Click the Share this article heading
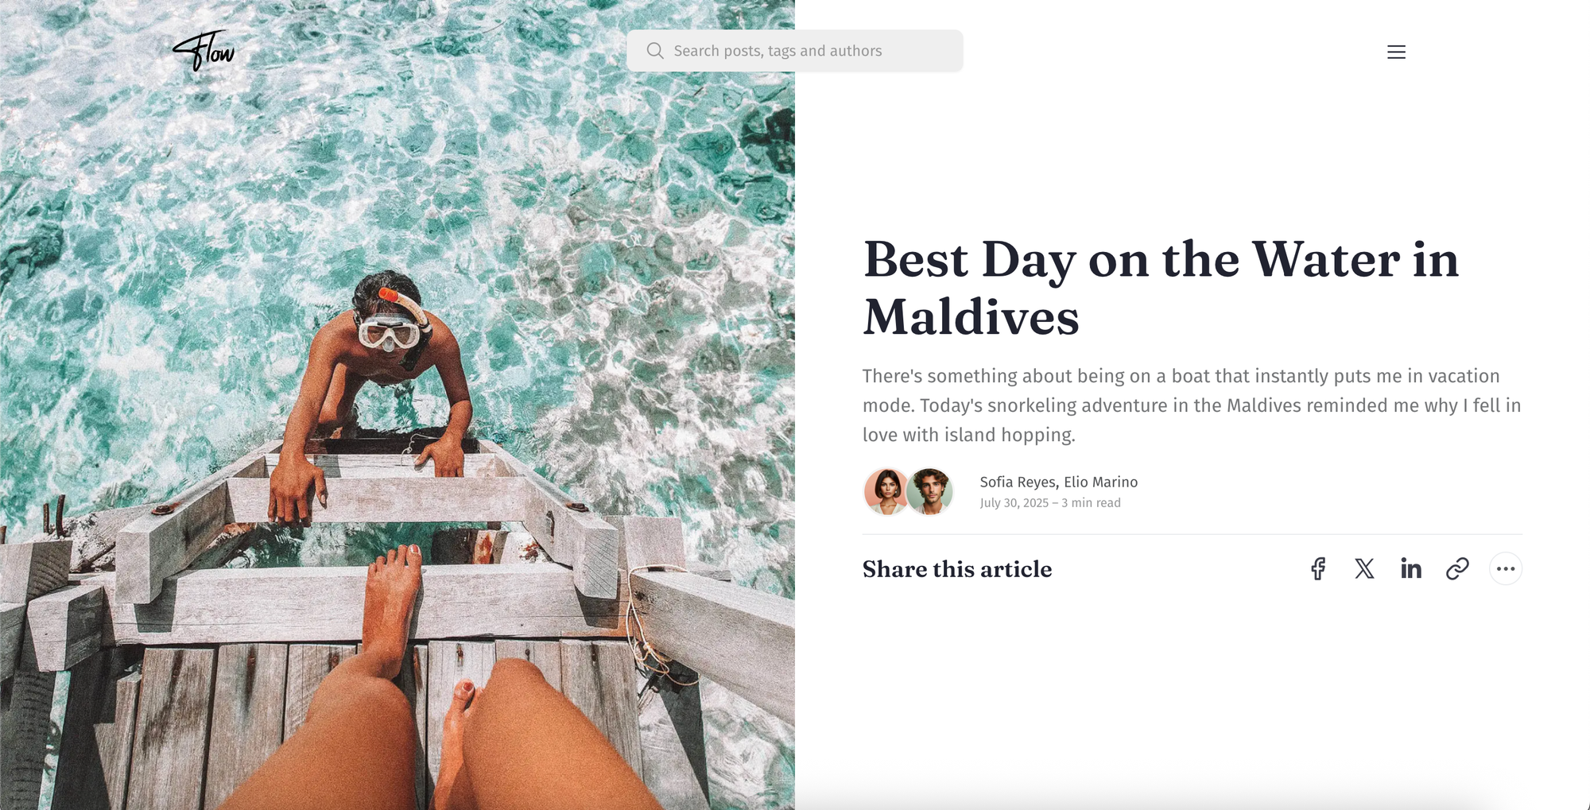The height and width of the screenshot is (810, 1590). click(957, 569)
